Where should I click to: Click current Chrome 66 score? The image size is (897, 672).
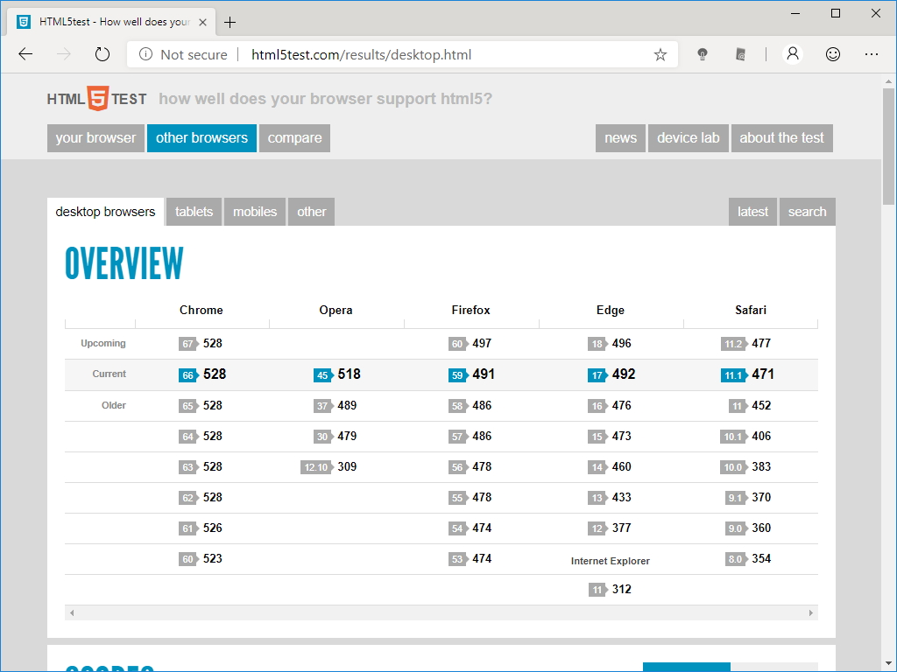coord(202,374)
